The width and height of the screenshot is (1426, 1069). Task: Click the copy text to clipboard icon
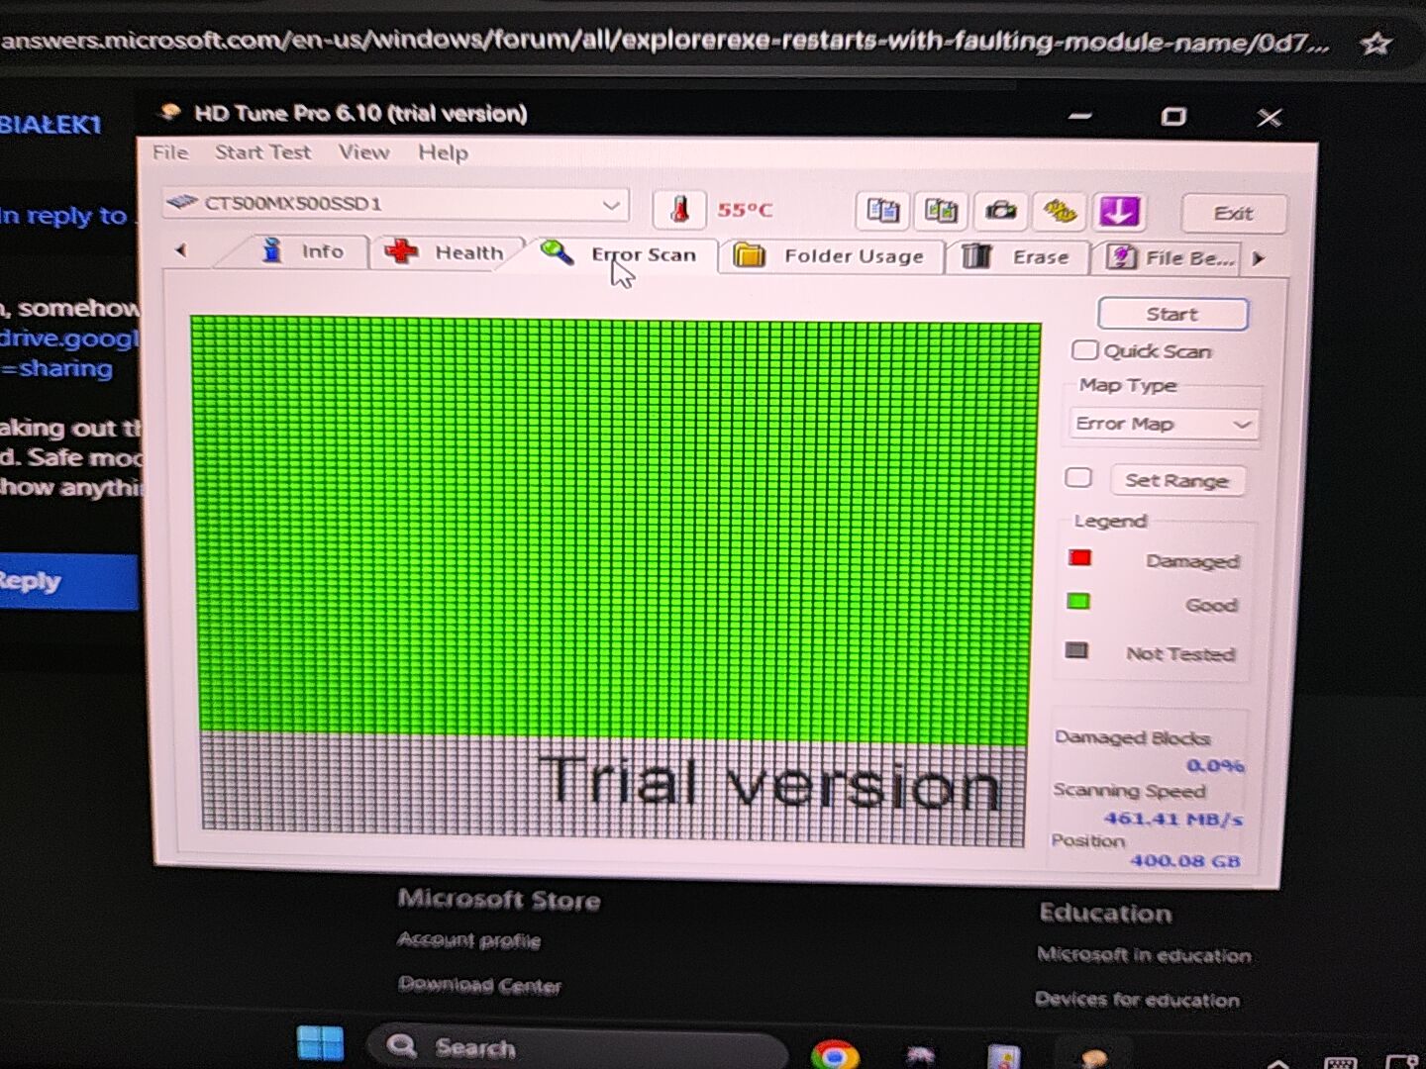click(x=882, y=211)
